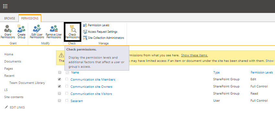275x124 pixels.
Task: Switch to the BROWSE tab
Action: [x=10, y=18]
